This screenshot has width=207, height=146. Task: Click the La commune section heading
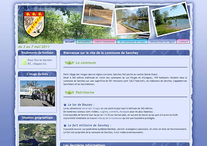click(86, 63)
